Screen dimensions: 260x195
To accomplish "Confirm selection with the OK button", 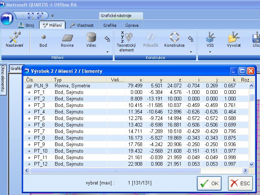I will 209,183.
